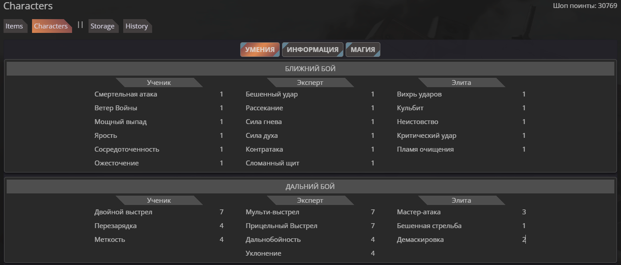Click the Смертельная атака skill
This screenshot has width=621, height=265.
[x=126, y=94]
